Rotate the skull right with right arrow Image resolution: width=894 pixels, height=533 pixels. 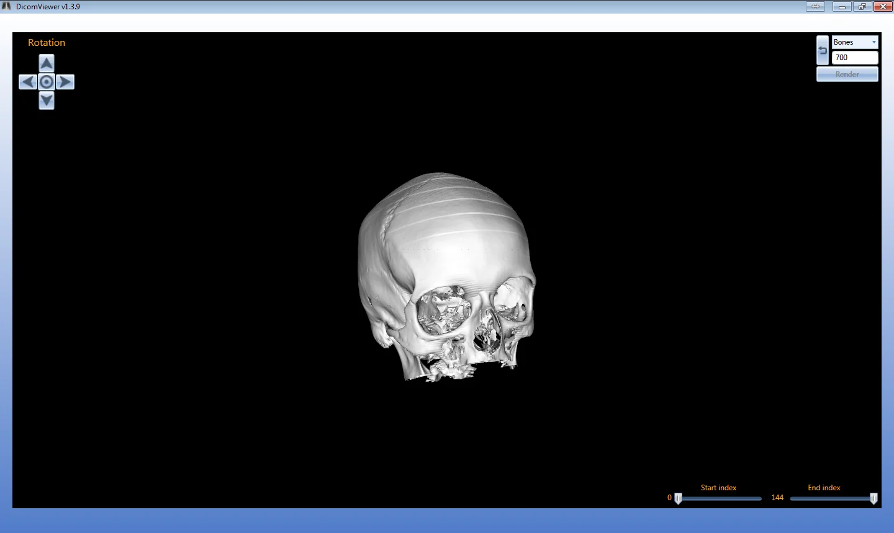pos(65,82)
